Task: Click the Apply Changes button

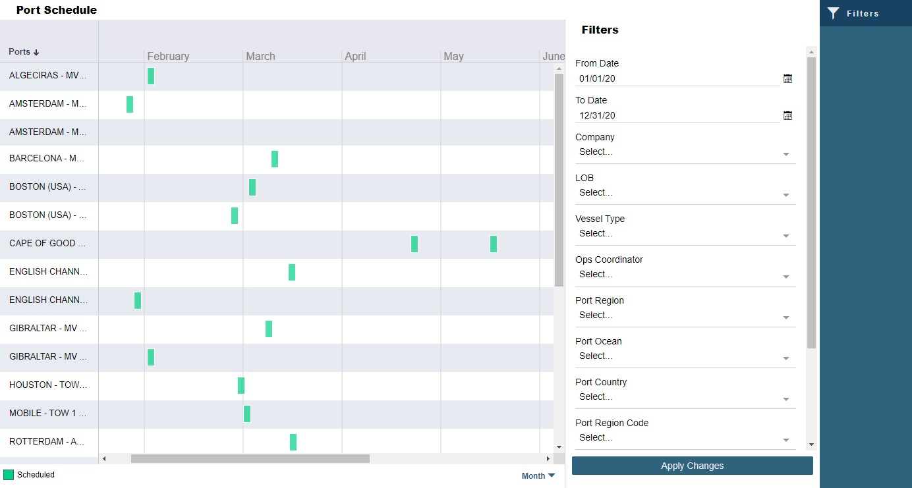Action: point(692,466)
